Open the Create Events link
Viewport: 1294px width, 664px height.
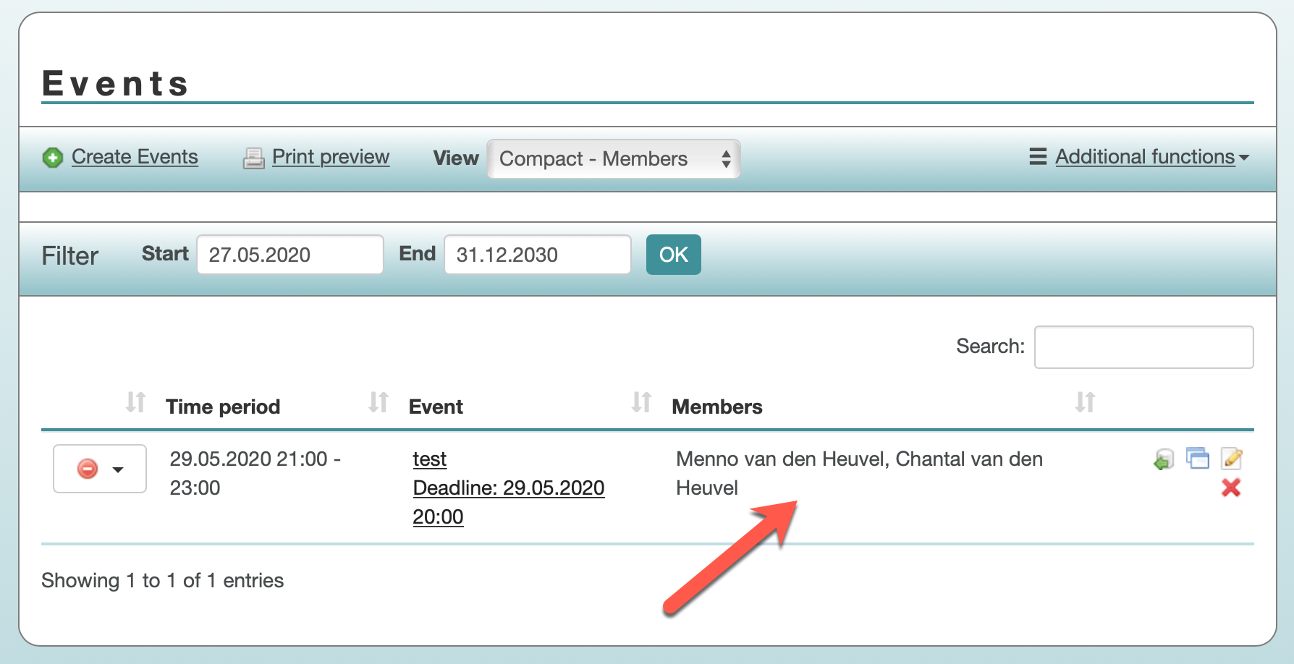click(135, 157)
